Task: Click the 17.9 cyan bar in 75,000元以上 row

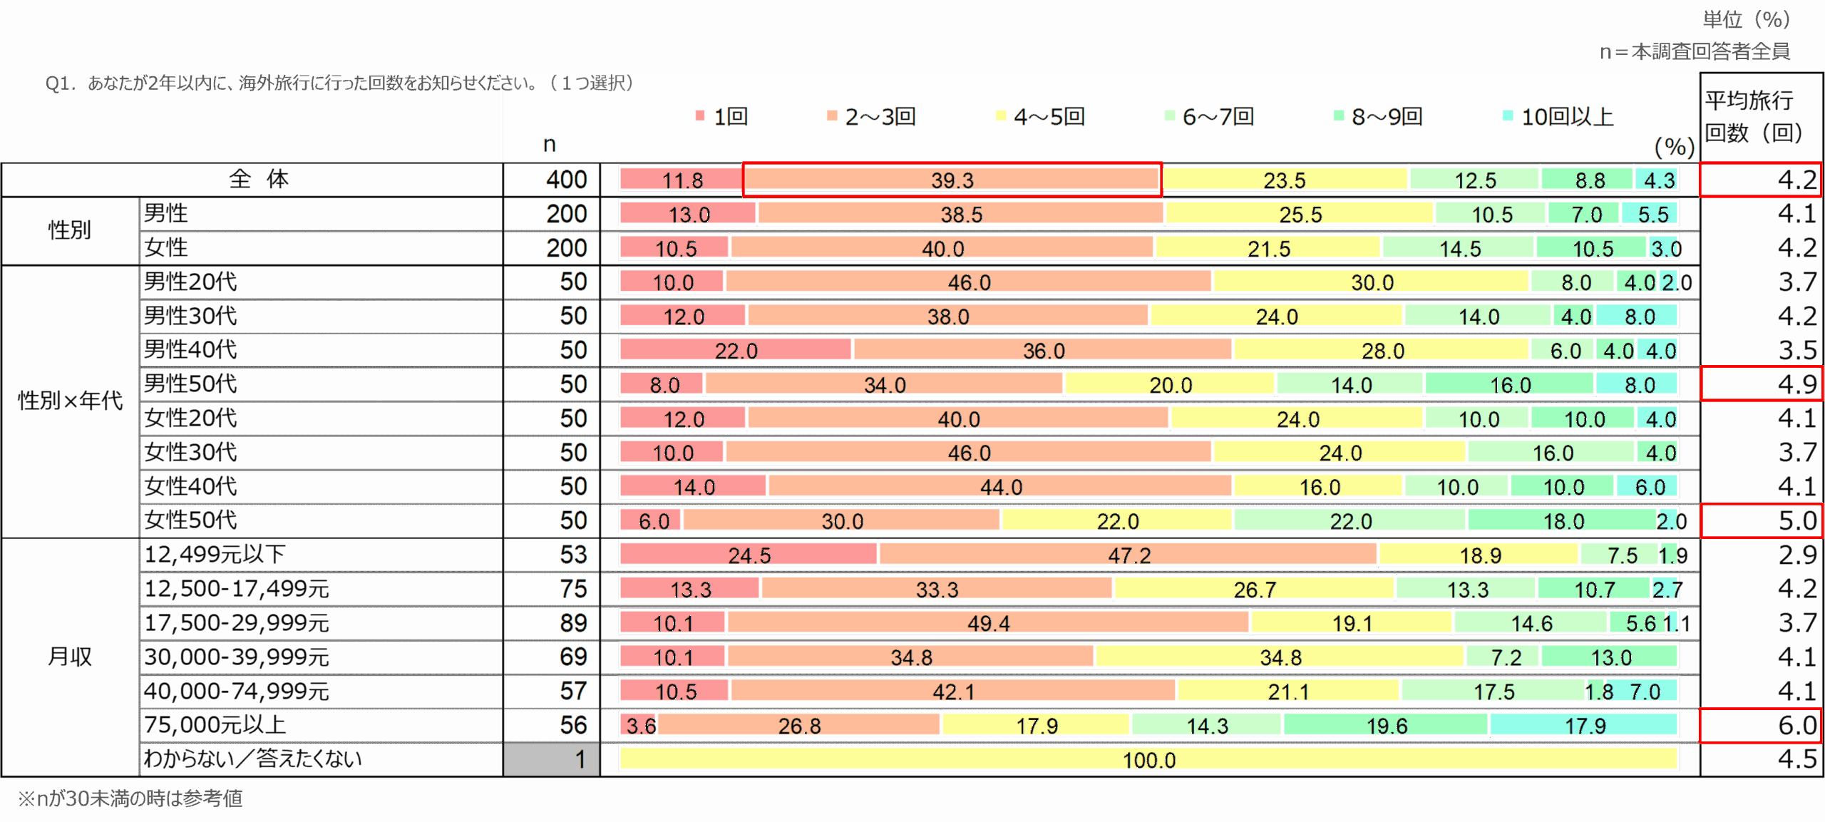Action: click(1584, 726)
